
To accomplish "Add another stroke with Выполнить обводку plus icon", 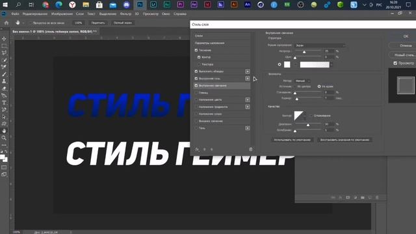I will 248,71.
